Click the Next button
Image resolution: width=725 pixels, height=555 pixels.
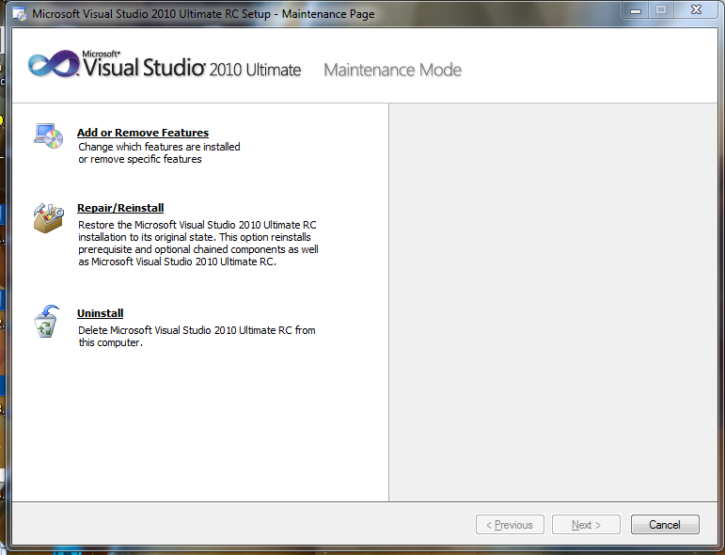point(586,525)
